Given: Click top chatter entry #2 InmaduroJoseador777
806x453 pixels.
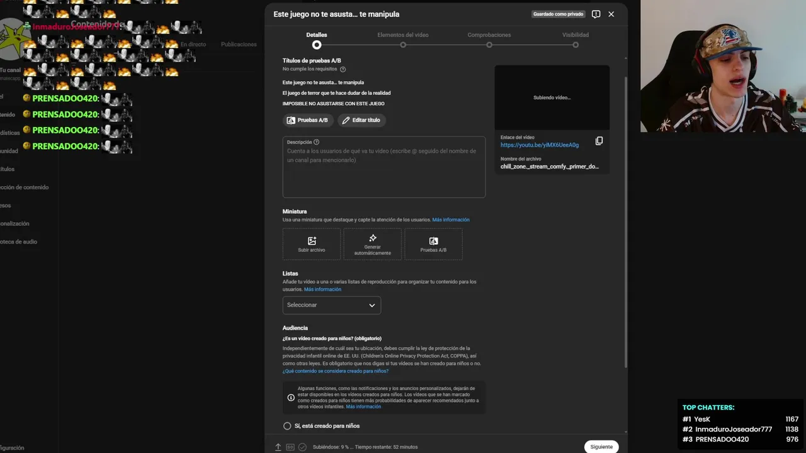Looking at the screenshot, I should pos(741,429).
